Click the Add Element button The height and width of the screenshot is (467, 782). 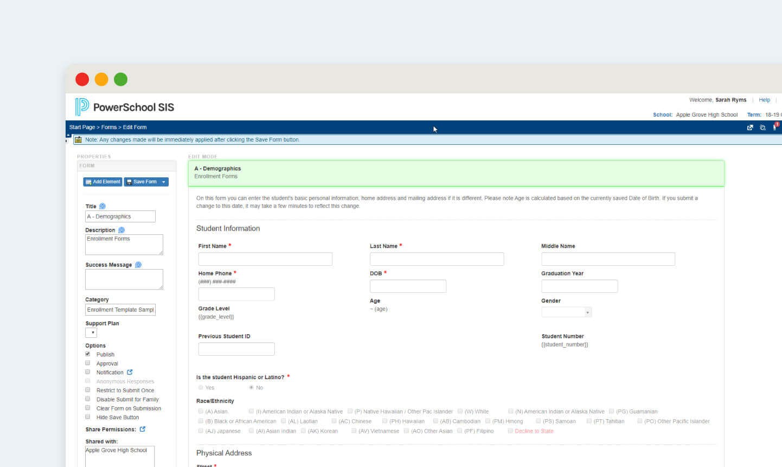pyautogui.click(x=102, y=182)
